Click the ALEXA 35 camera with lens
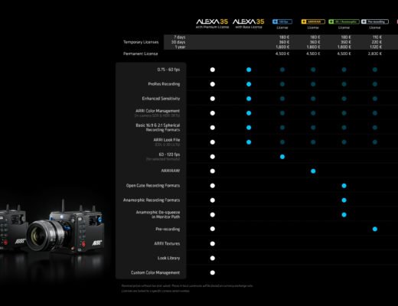 [x=66, y=228]
